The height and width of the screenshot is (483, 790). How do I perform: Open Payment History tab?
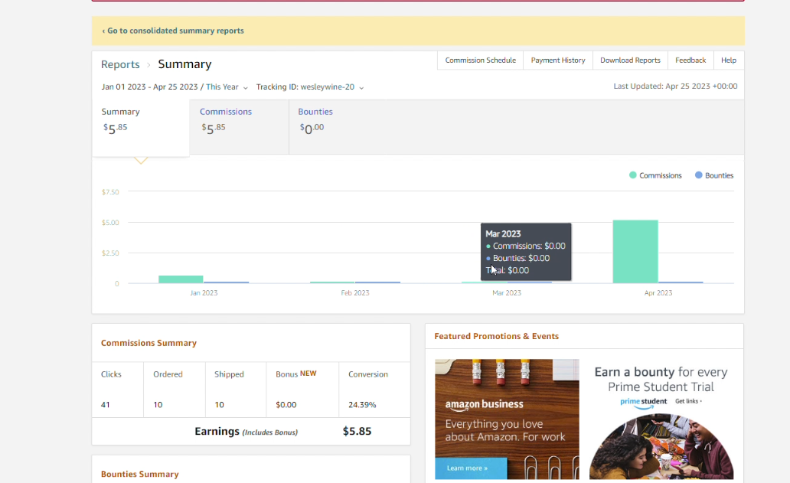[x=558, y=60]
